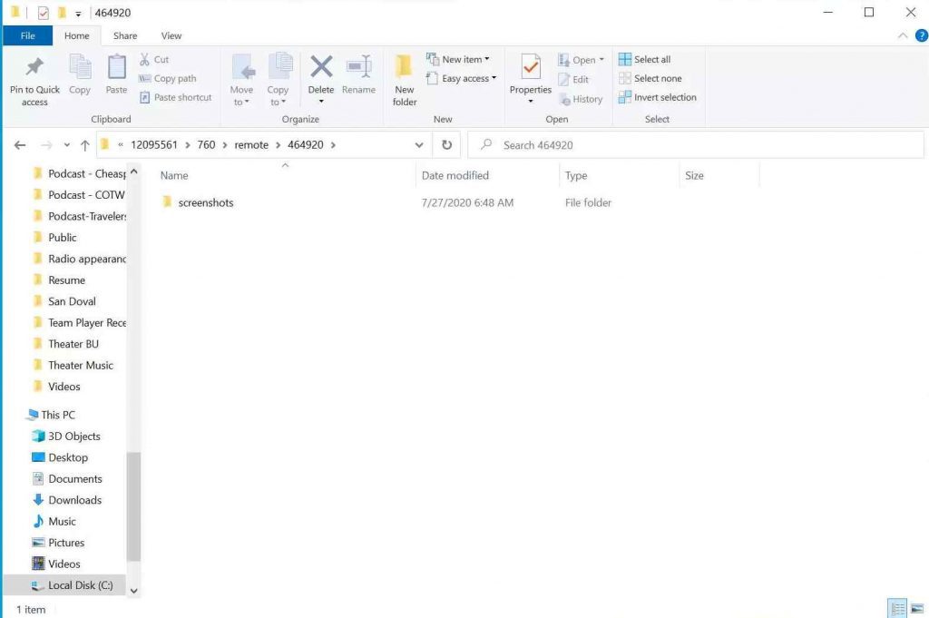929x618 pixels.
Task: Switch to the View ribbon tab
Action: point(171,35)
